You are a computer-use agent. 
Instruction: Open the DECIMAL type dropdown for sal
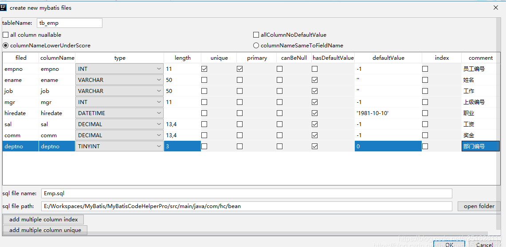coord(119,124)
